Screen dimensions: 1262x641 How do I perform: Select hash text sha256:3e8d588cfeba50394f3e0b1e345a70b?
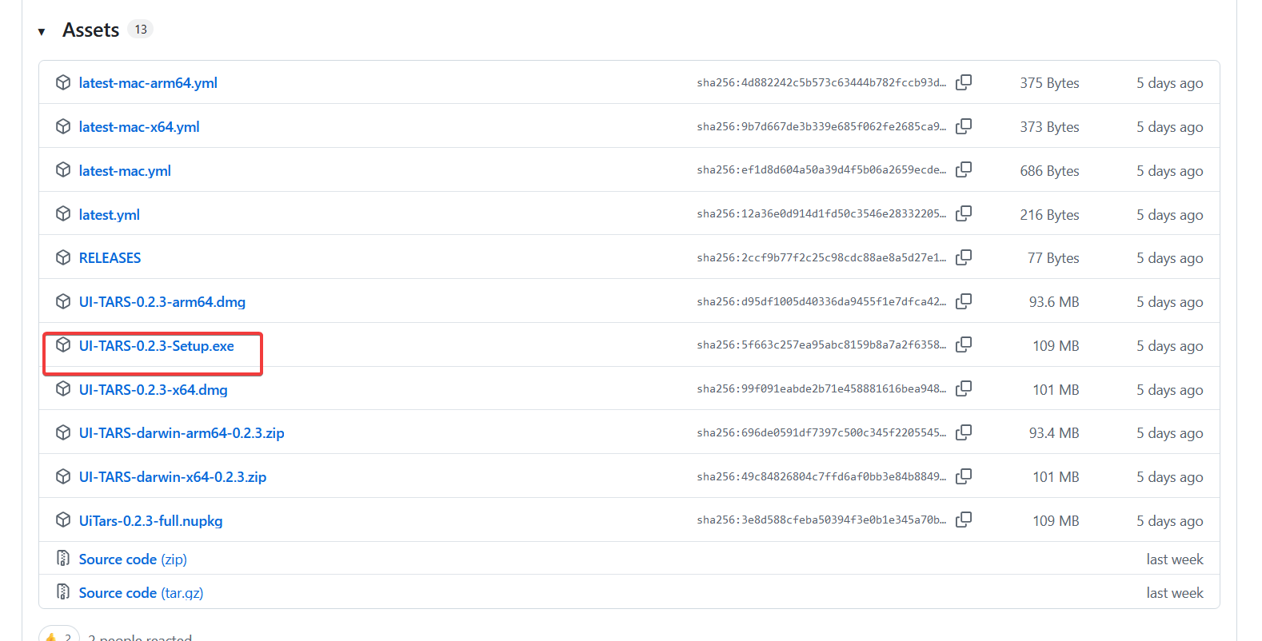[x=821, y=520]
